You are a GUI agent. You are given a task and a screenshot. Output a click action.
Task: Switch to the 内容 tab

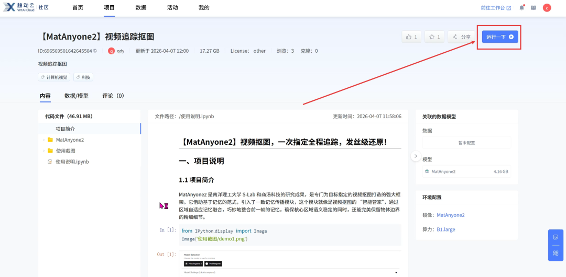coord(45,96)
